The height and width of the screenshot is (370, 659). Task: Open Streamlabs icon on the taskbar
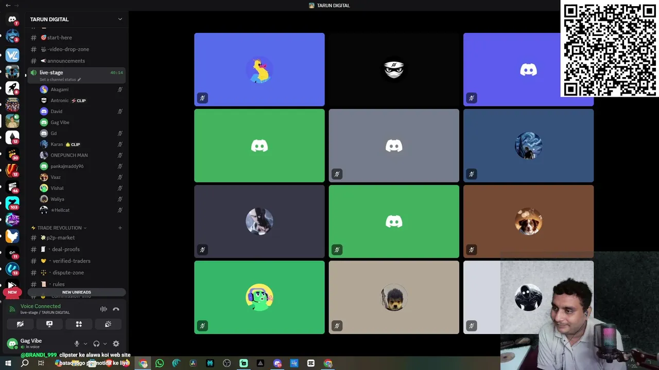pyautogui.click(x=244, y=363)
